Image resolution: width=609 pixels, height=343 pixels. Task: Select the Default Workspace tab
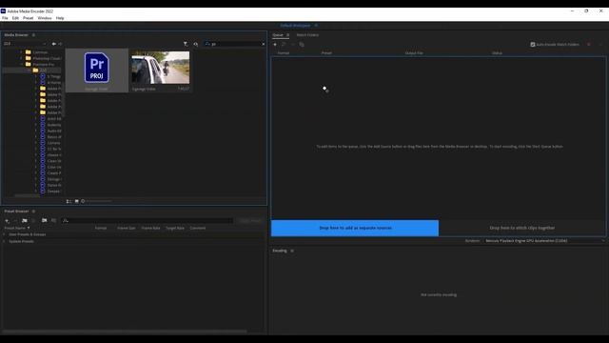[295, 26]
